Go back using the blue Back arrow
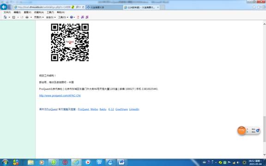This screenshot has width=266, height=166. pyautogui.click(x=4, y=7)
